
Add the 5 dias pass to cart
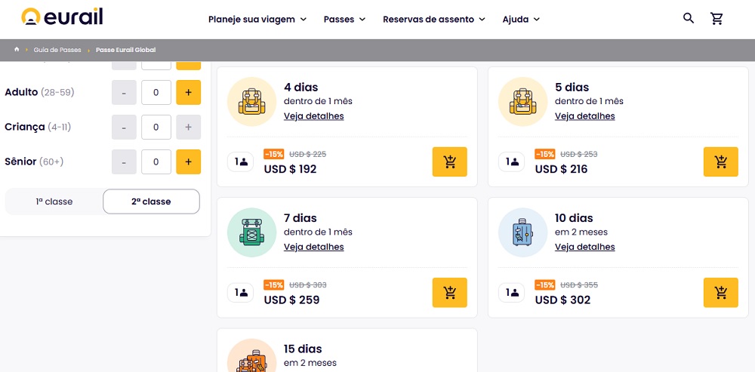point(720,161)
